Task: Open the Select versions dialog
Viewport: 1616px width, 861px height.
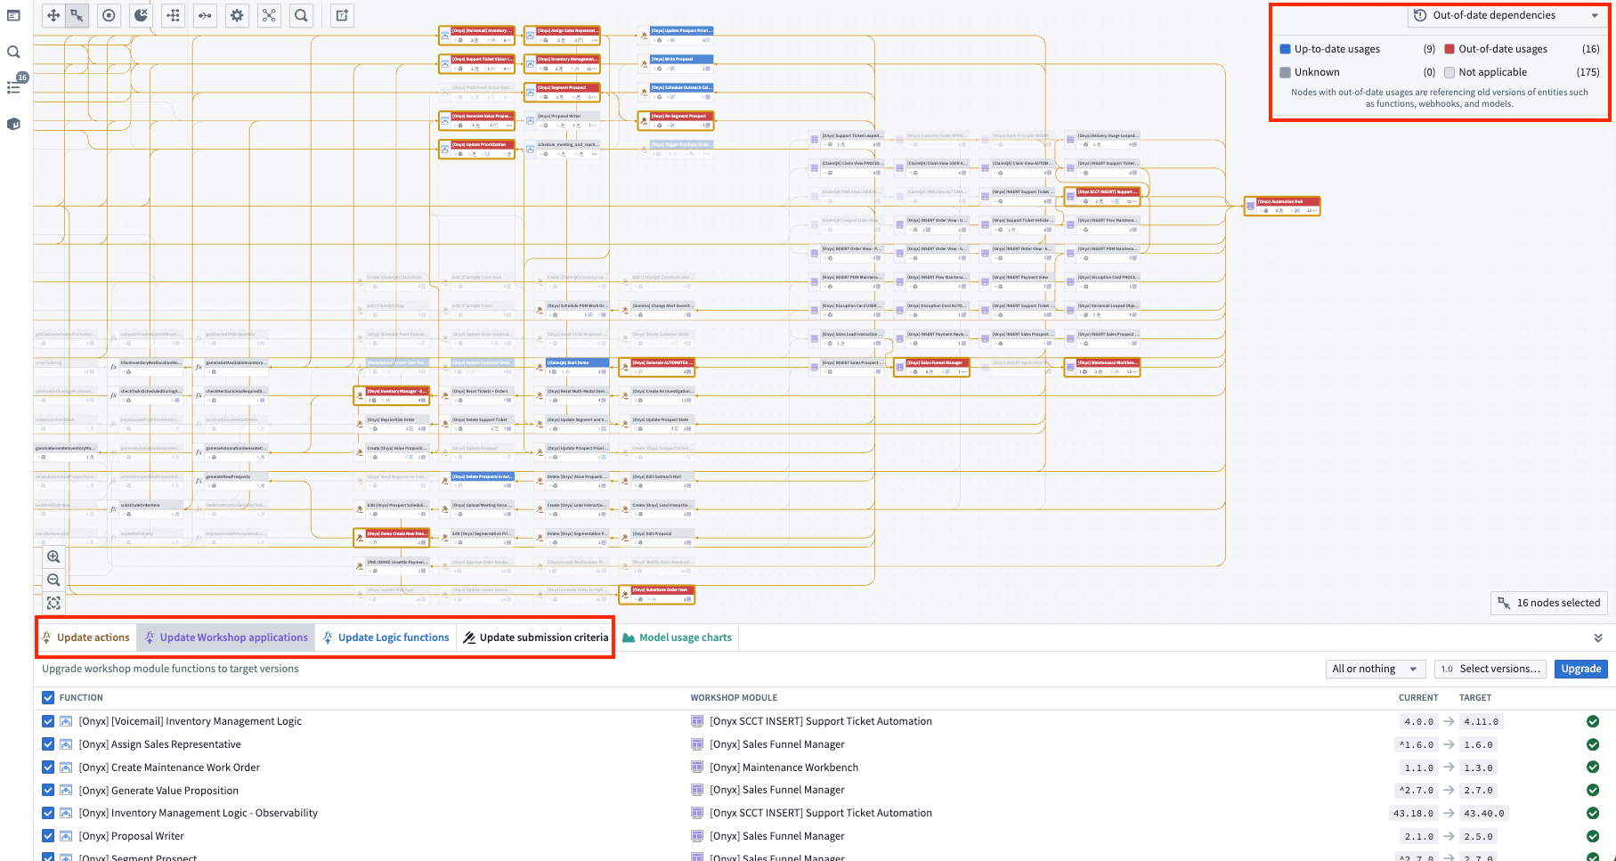Action: click(x=1490, y=669)
